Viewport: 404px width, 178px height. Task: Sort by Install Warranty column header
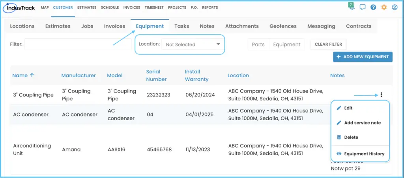coord(196,75)
